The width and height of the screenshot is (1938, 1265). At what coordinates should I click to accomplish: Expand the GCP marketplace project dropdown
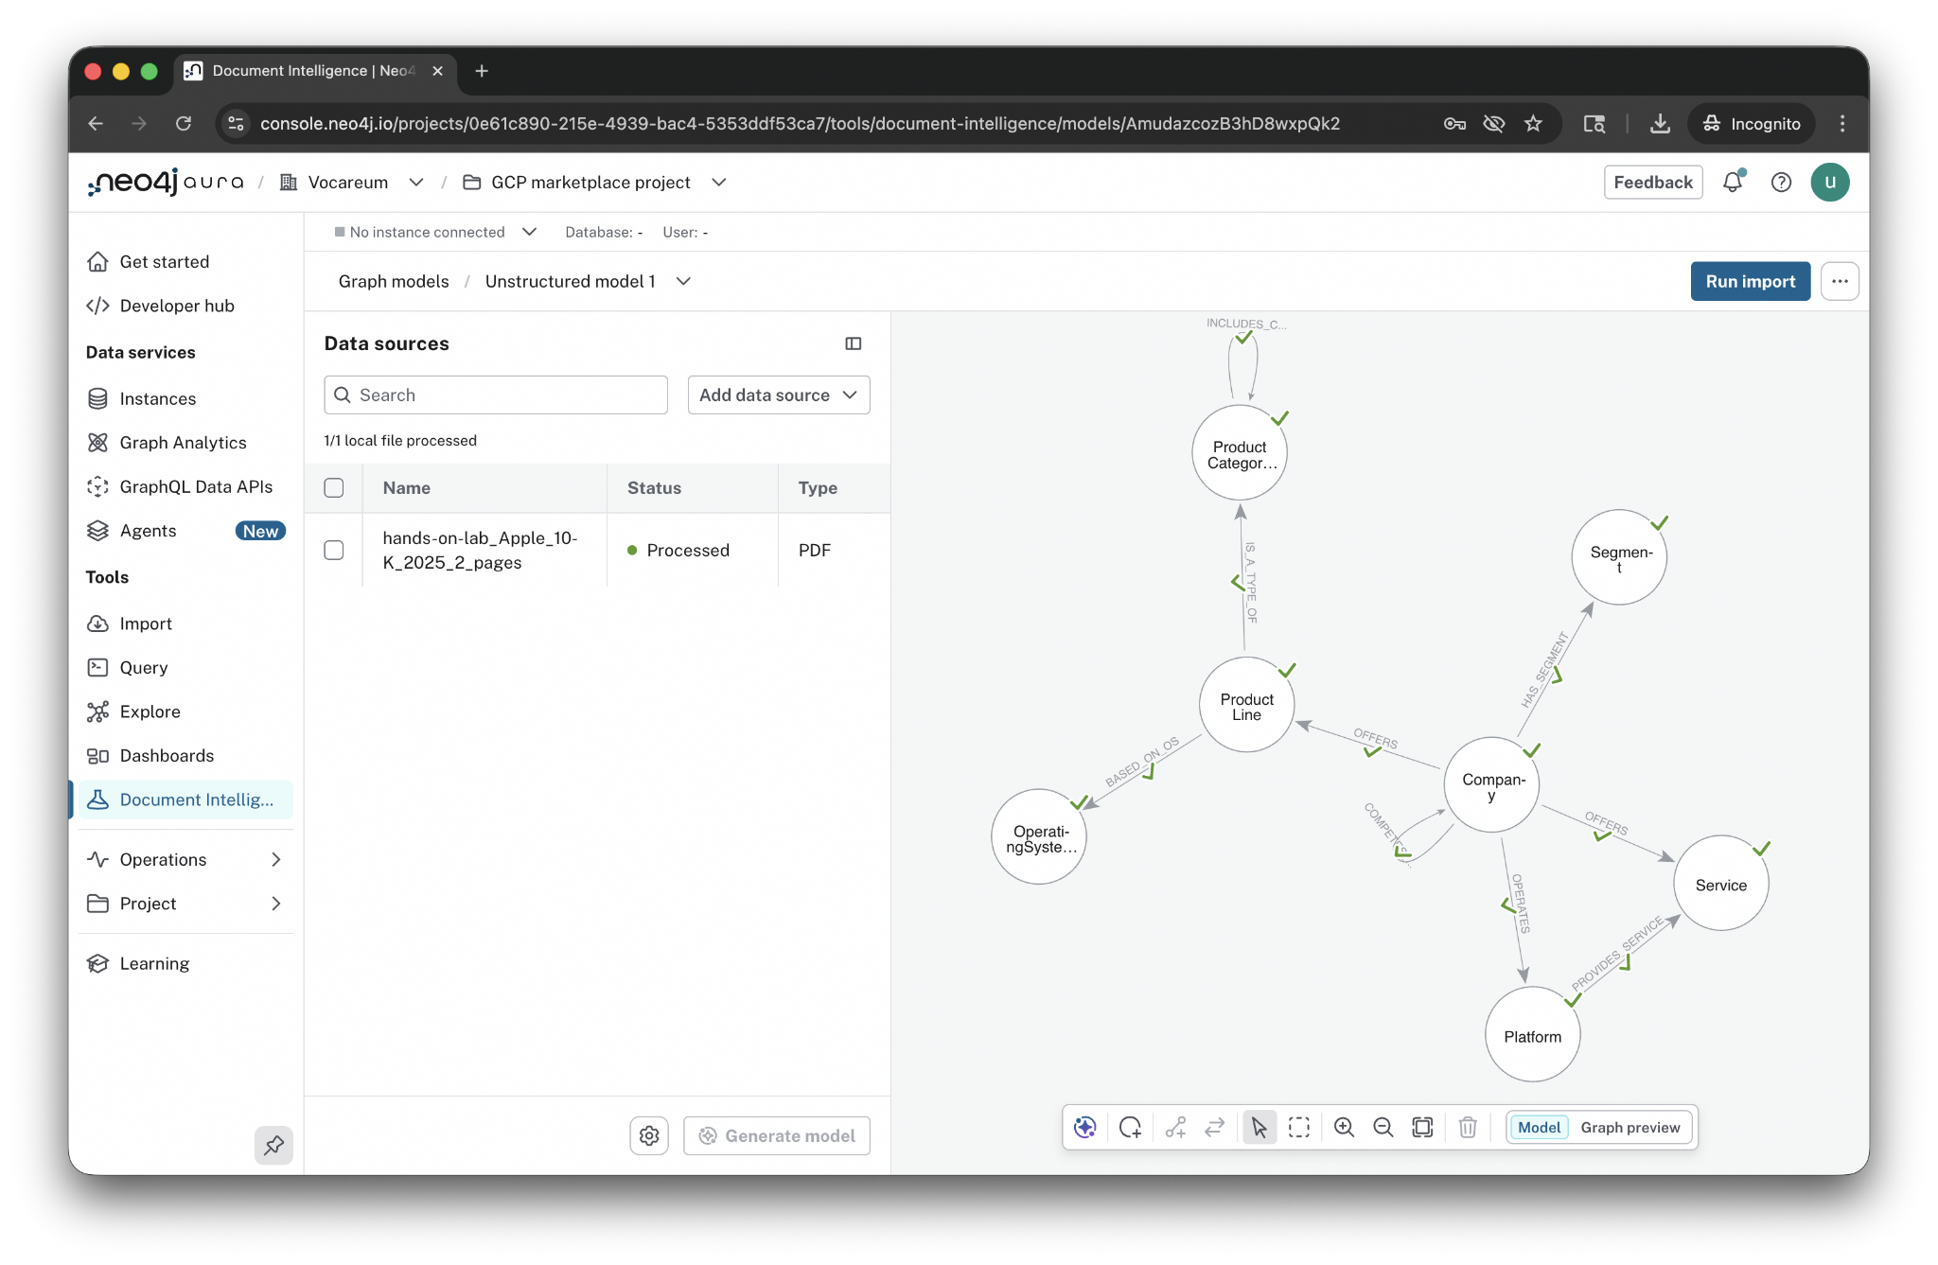click(719, 182)
